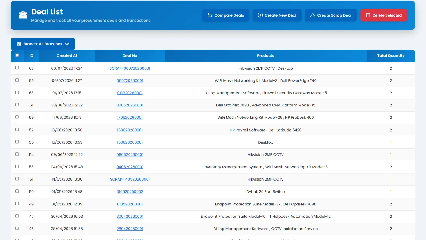Click 'HR Payroll Software , Dell Latitude 5420'
This screenshot has width=426, height=240.
[266, 130]
